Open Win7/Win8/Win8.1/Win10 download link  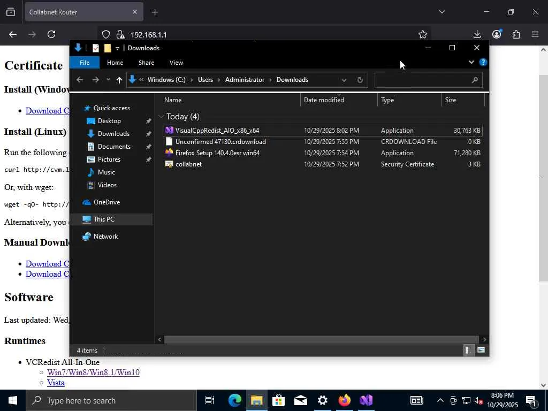point(93,372)
